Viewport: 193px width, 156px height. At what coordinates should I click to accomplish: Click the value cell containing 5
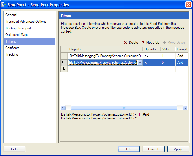168,63
